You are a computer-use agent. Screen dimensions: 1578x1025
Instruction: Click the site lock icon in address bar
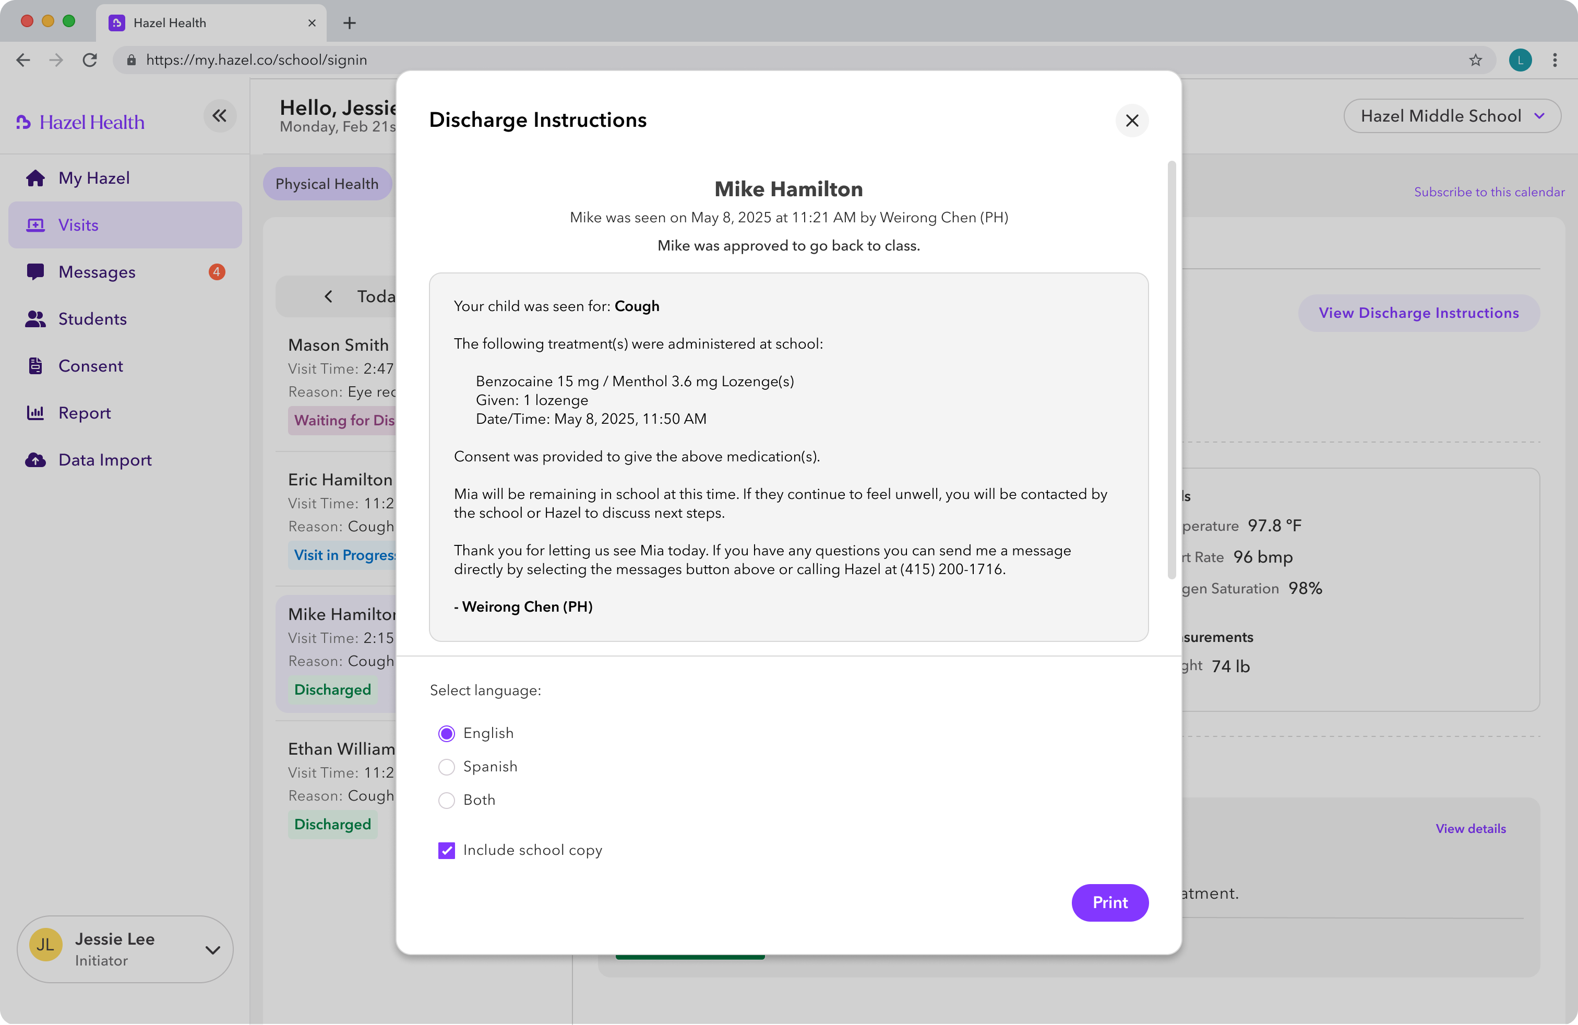(x=131, y=61)
